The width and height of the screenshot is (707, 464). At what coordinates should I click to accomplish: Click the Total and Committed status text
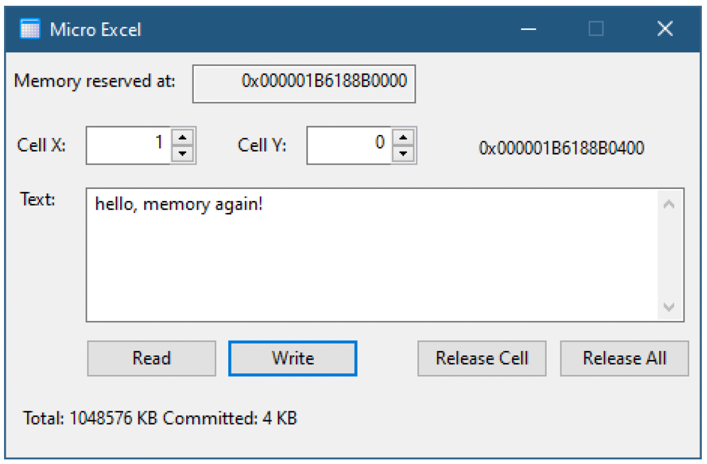coord(160,418)
